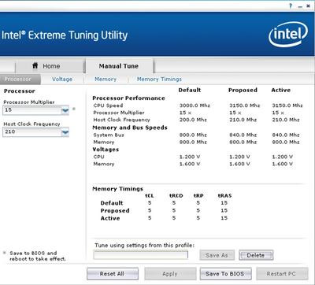Click the Memory Timings section heading
The width and height of the screenshot is (315, 285).
[117, 189]
